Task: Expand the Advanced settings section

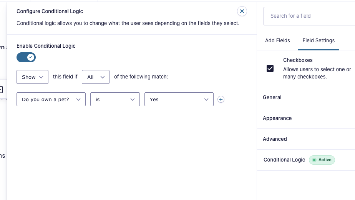Action: tap(275, 139)
